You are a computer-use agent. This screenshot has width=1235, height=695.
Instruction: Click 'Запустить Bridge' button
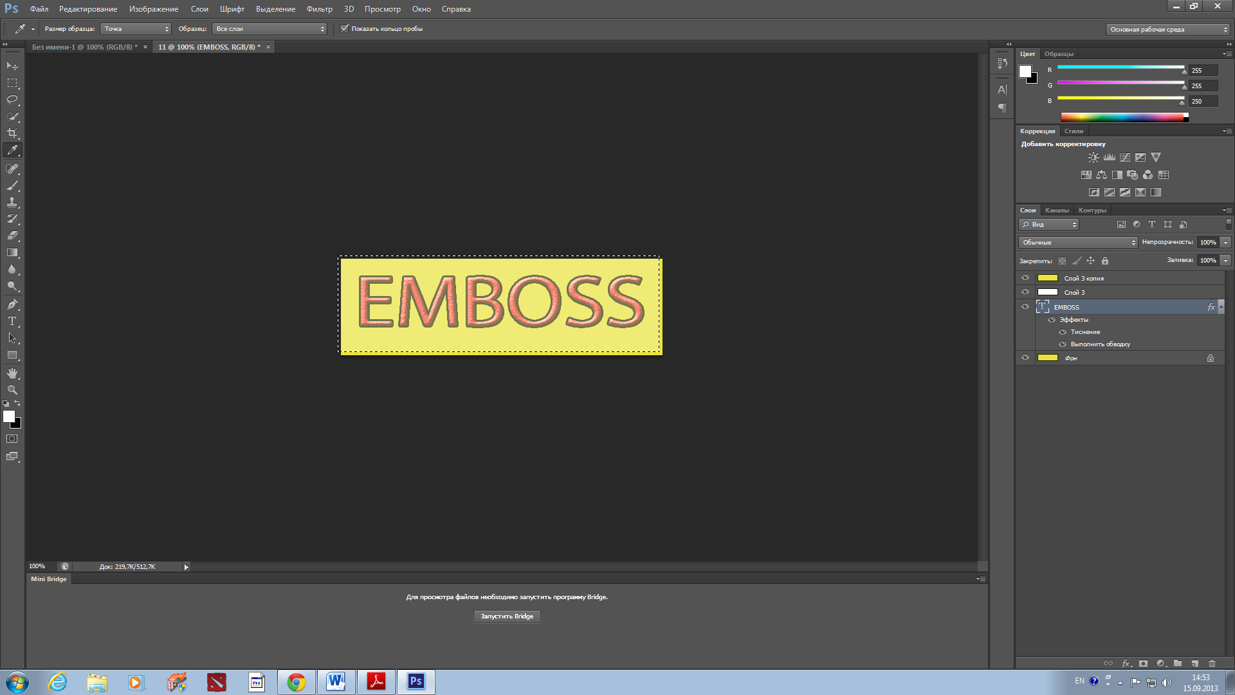[x=507, y=616]
